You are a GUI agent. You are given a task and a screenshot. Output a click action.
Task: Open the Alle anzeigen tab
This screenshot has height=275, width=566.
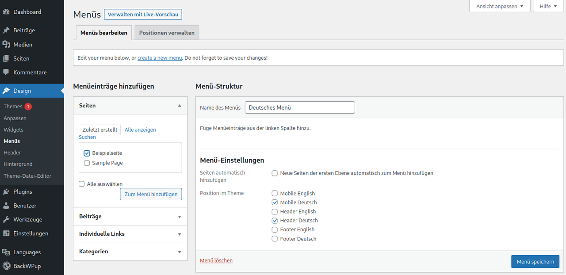pos(140,130)
